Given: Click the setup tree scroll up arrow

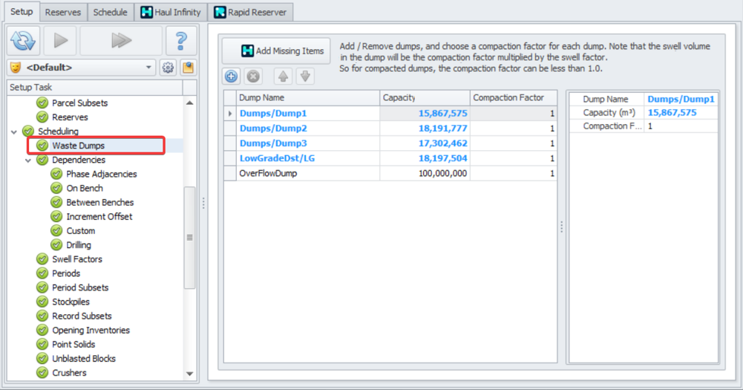Looking at the screenshot, I should coord(189,103).
